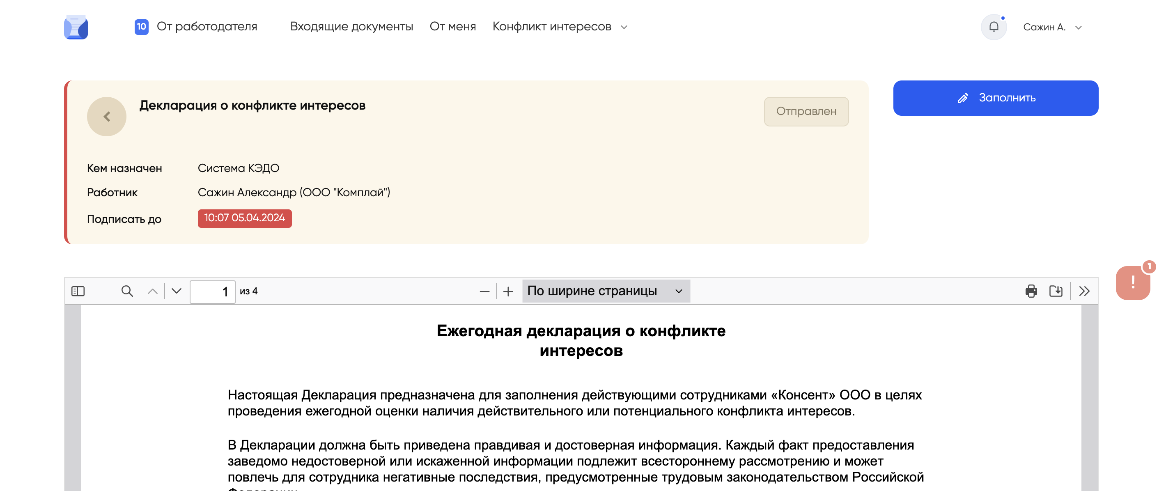The width and height of the screenshot is (1166, 491).
Task: Open notifications bell icon
Action: 993,27
